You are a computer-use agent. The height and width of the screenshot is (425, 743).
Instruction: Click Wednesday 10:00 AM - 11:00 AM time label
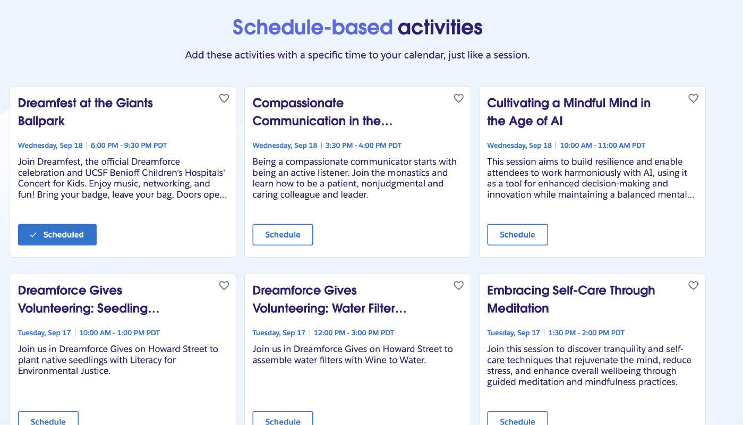coord(602,146)
